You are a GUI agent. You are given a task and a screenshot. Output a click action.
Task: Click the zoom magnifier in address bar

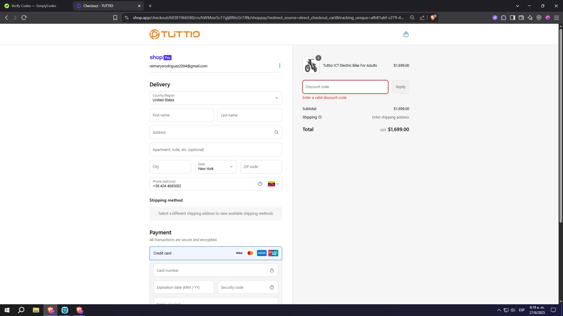[412, 18]
